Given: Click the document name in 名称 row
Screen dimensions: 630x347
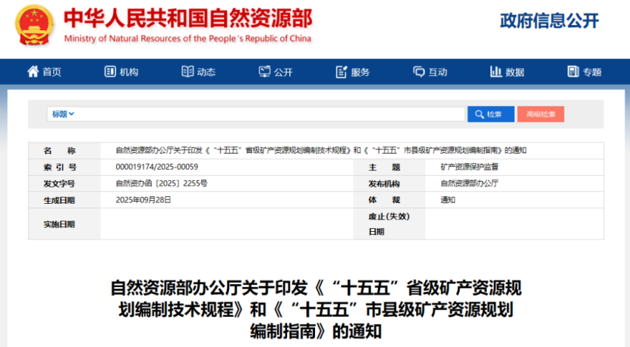Looking at the screenshot, I should click(320, 150).
